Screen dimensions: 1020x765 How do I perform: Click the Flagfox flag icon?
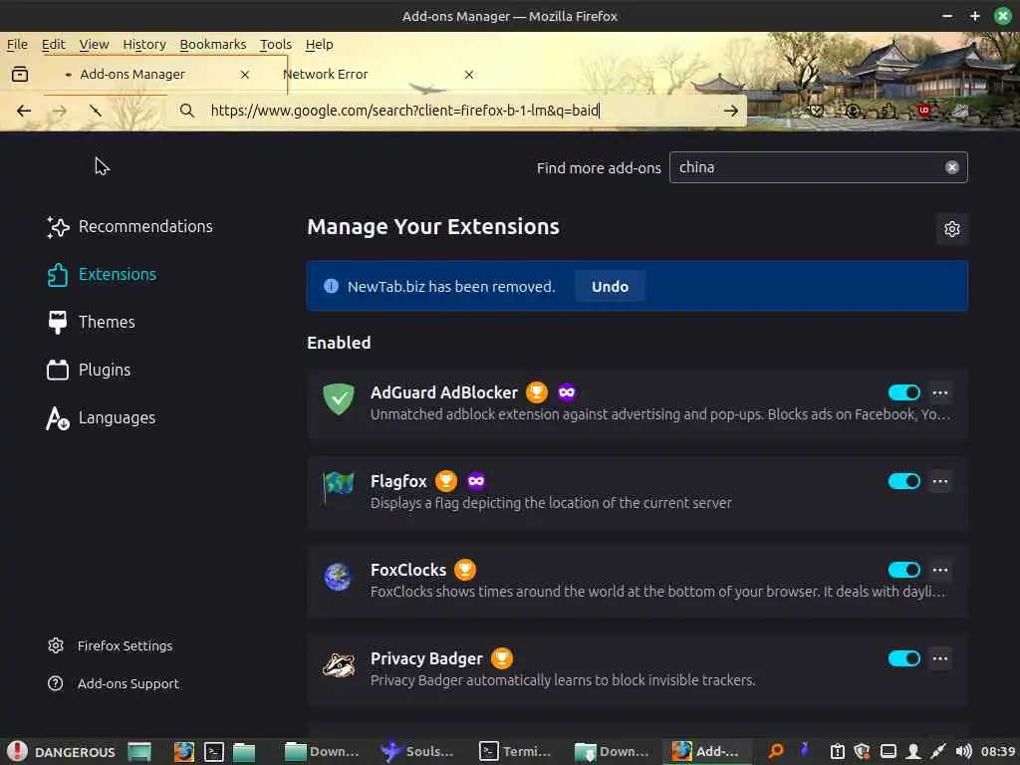pyautogui.click(x=339, y=487)
